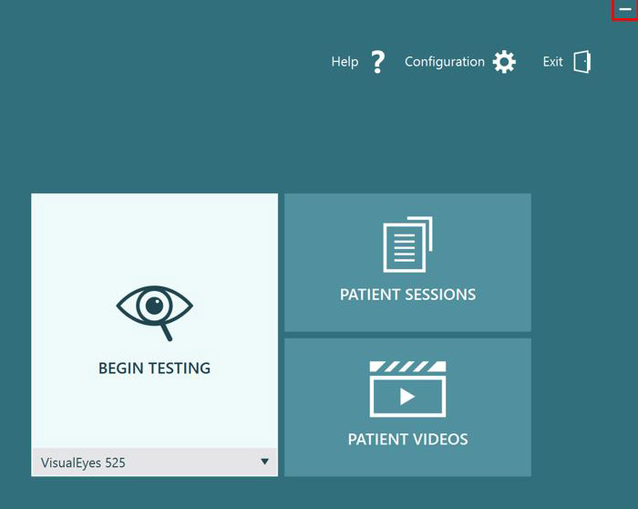This screenshot has width=638, height=509.
Task: Click the clapperboard icon in Patient Videos
Action: click(x=407, y=389)
